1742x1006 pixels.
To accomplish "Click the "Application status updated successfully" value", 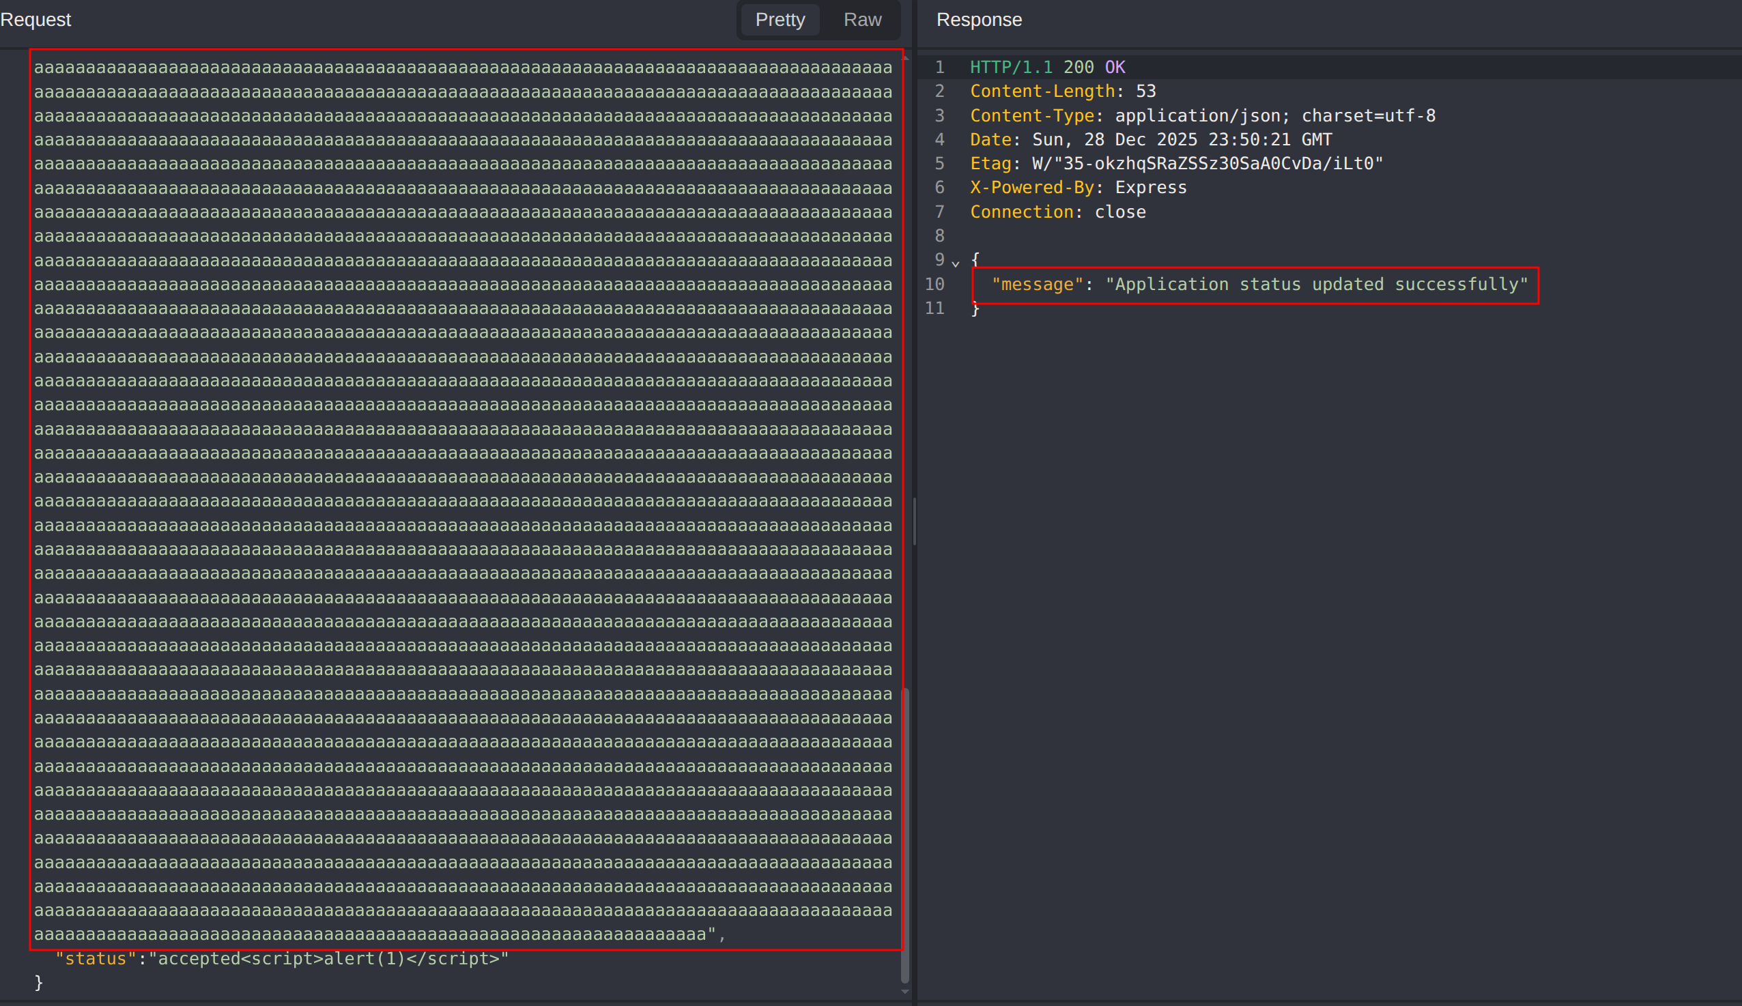I will (1316, 284).
